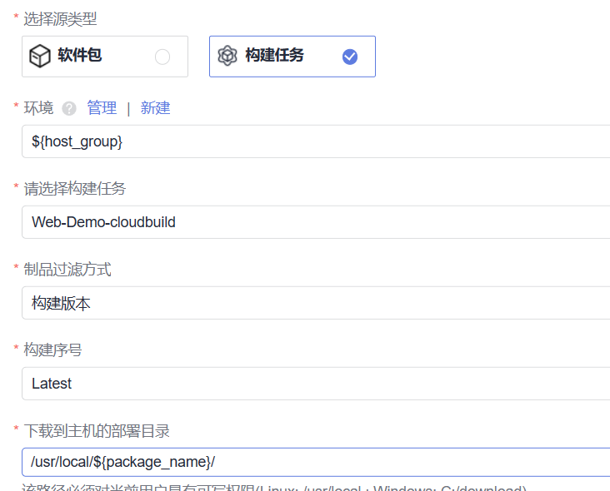610x491 pixels.
Task: Click the 环境 field label
Action: (x=38, y=107)
